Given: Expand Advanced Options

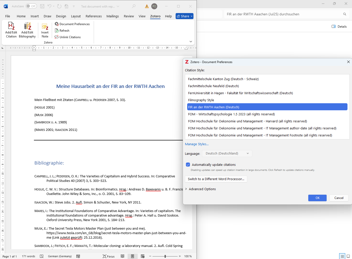Looking at the screenshot, I should [200, 189].
